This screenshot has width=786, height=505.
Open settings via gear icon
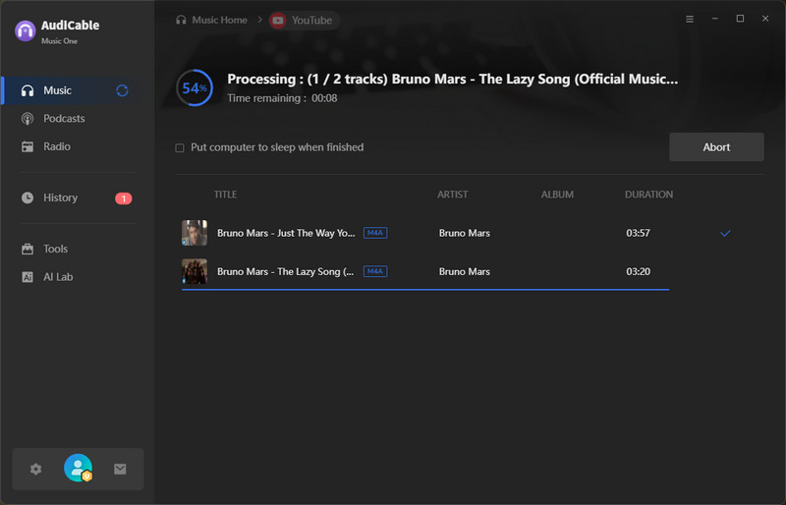point(35,470)
